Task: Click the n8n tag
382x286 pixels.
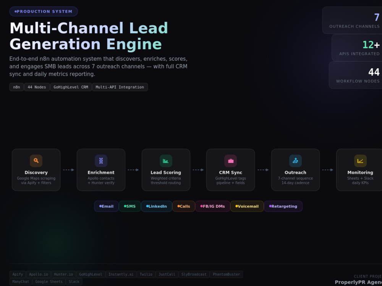Action: [16, 87]
